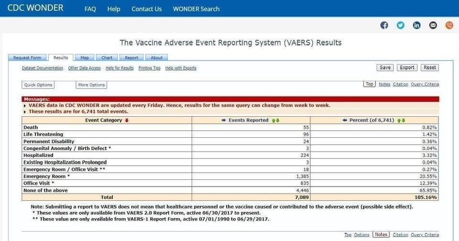
Task: Click the 105.16% total percent
Action: click(426, 197)
